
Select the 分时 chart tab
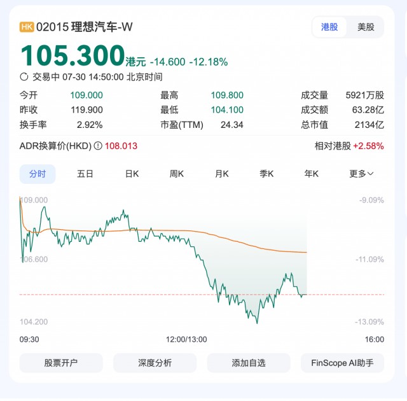[38, 174]
